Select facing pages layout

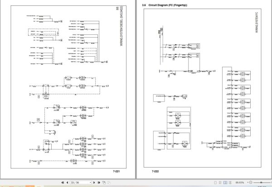pyautogui.click(x=225, y=182)
